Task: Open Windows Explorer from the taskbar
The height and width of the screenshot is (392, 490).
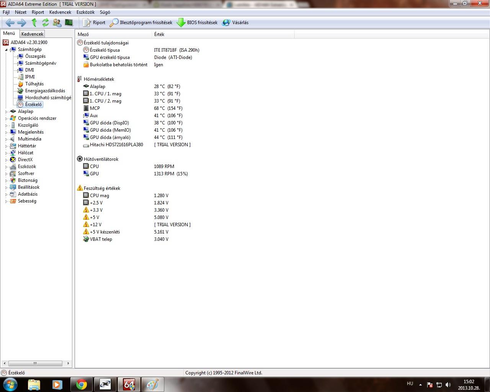Action: [34, 384]
